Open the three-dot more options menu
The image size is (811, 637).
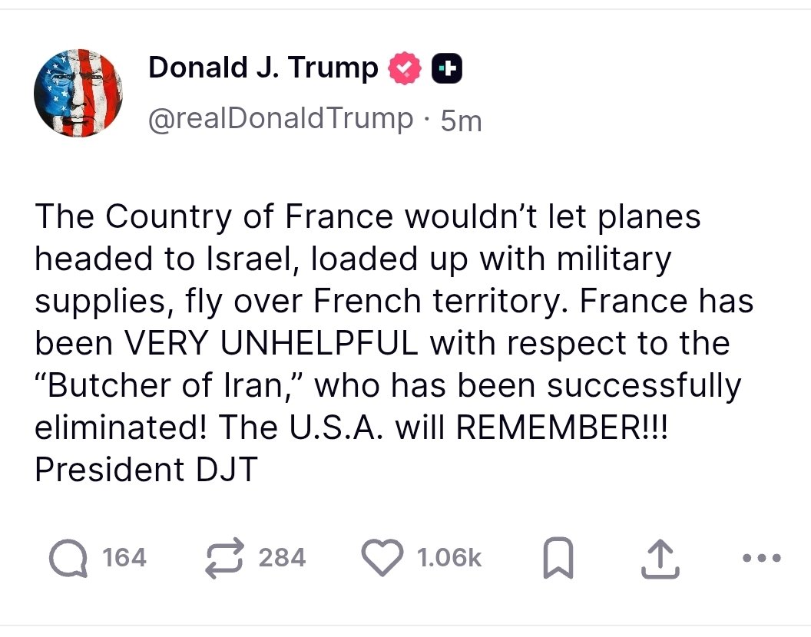click(x=761, y=558)
